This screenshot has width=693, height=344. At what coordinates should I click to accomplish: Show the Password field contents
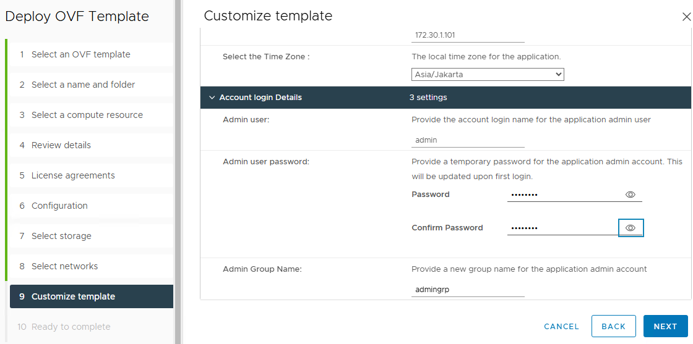click(631, 195)
